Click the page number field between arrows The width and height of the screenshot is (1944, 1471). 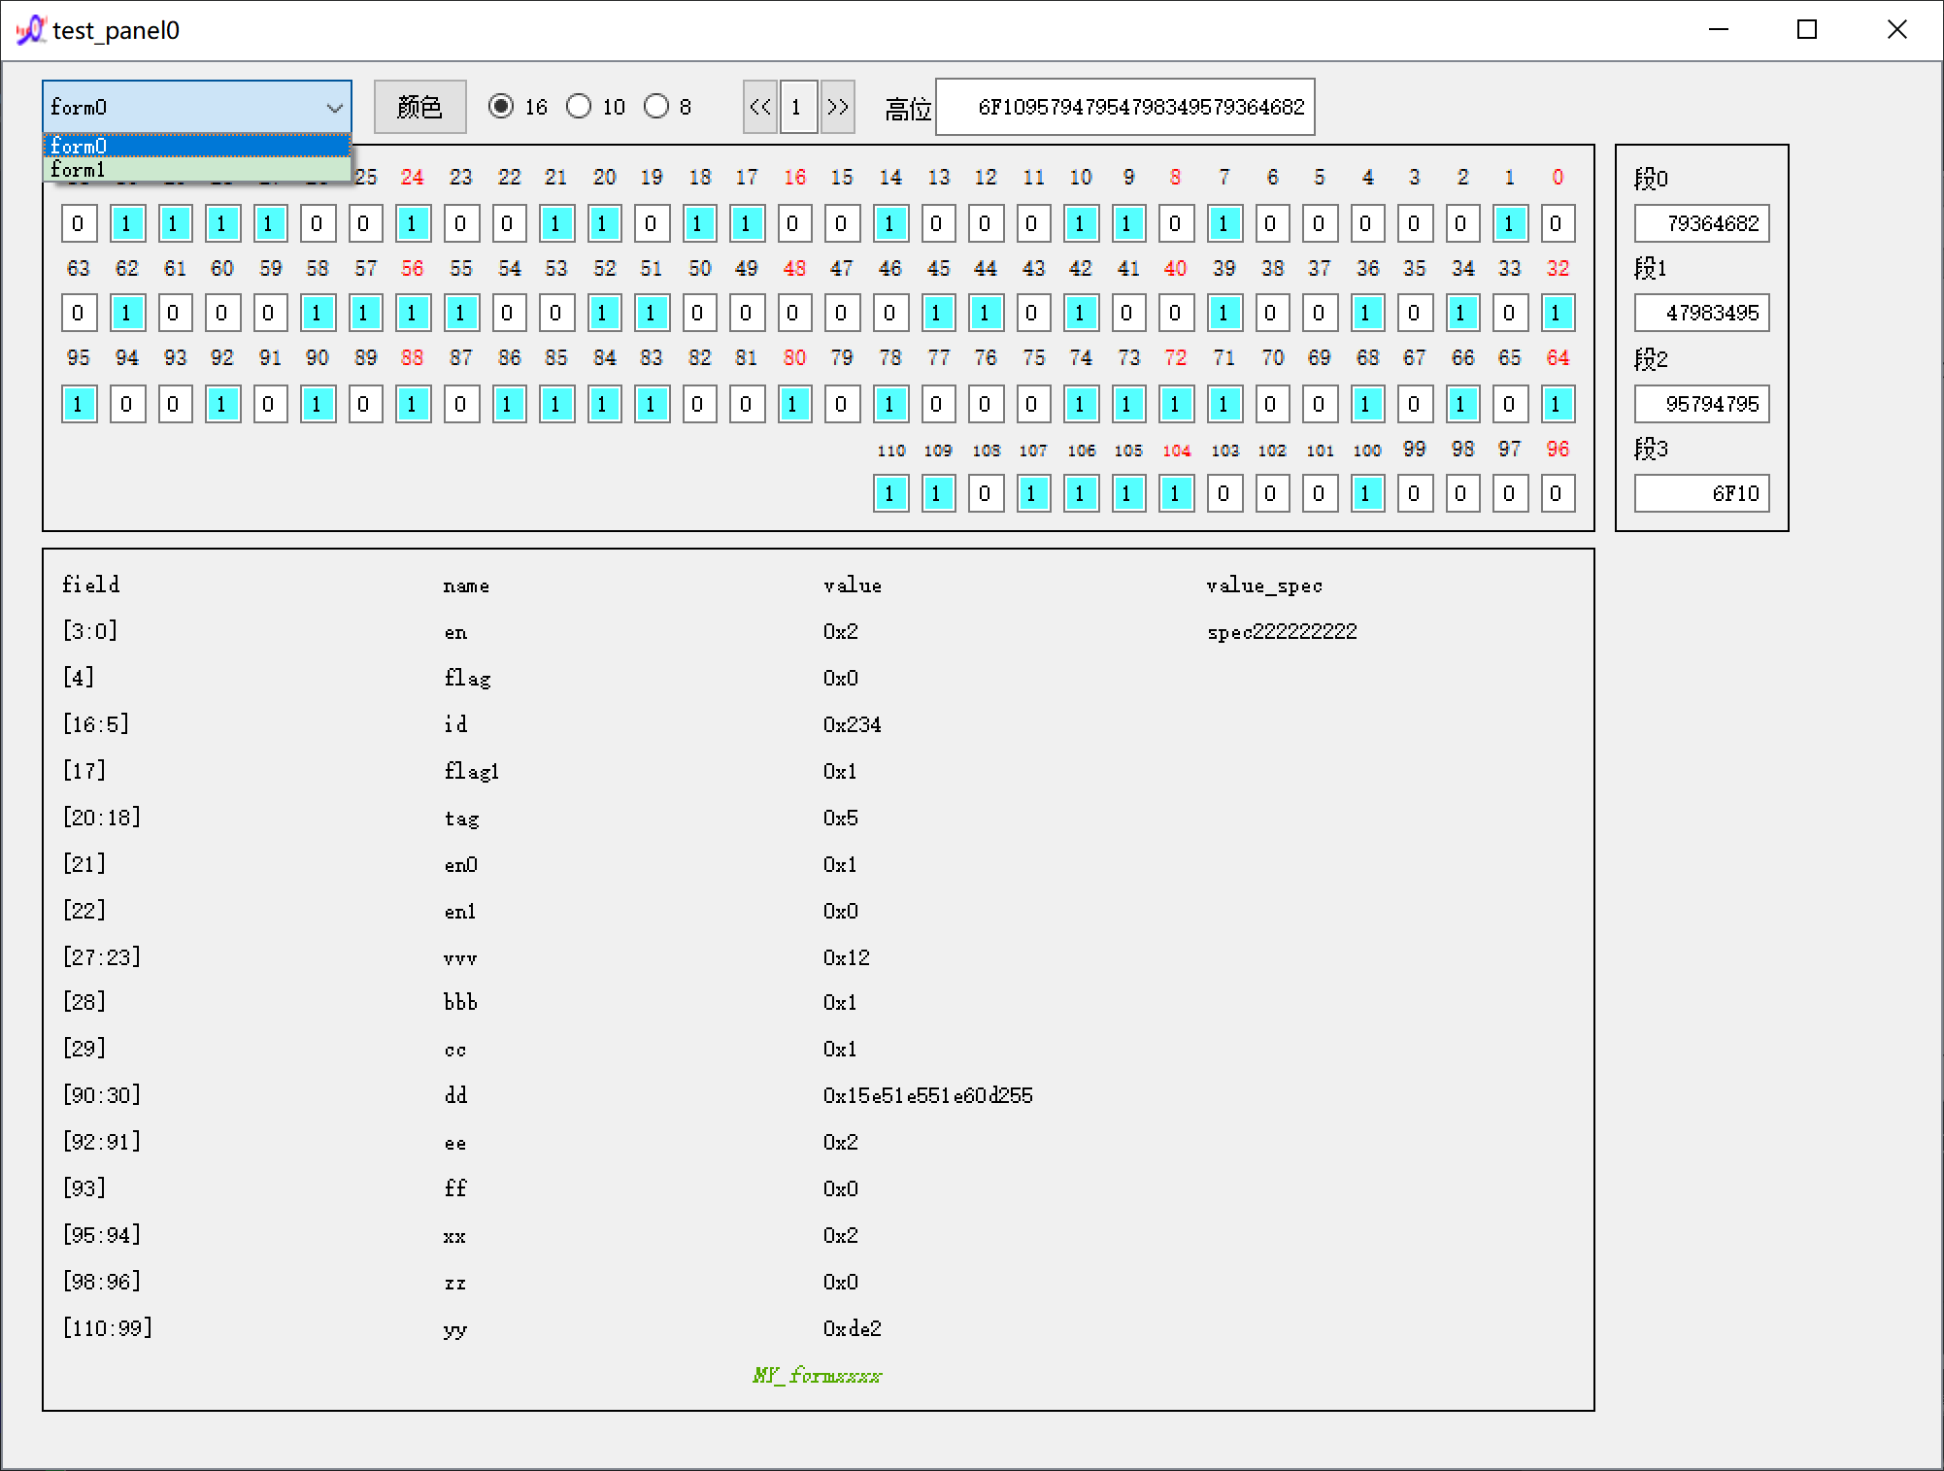pos(798,107)
